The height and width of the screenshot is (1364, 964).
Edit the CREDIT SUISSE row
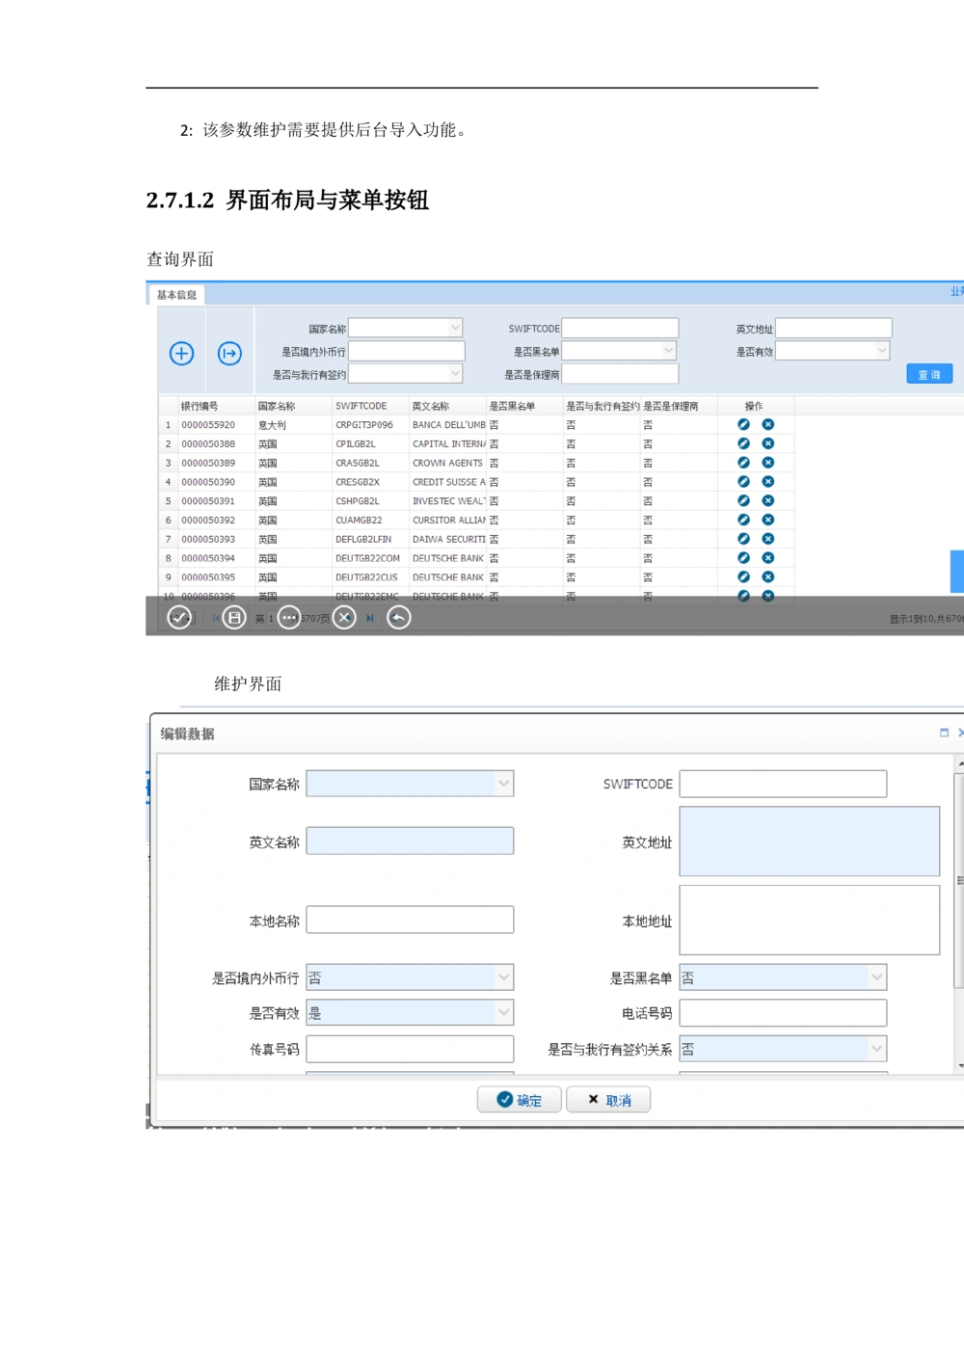coord(743,482)
